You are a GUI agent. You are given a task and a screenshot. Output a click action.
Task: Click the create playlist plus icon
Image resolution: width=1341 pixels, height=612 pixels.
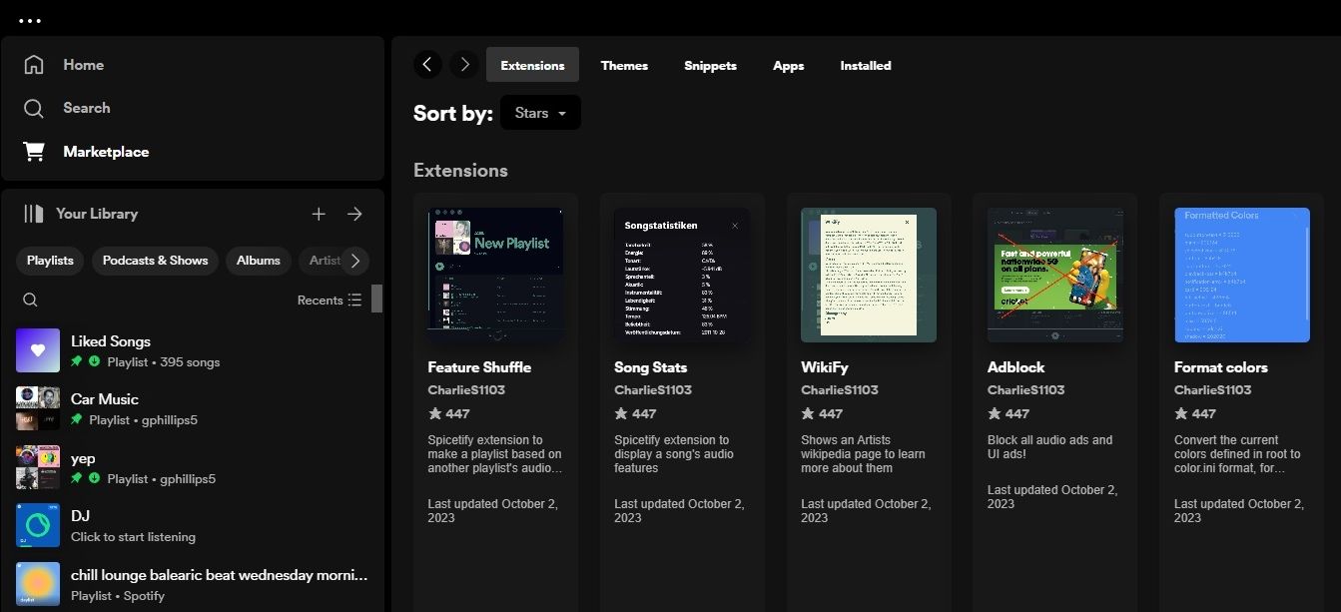tap(319, 213)
